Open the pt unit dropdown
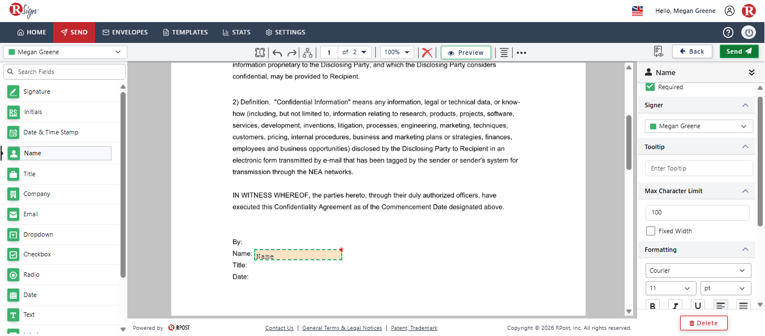This screenshot has width=765, height=336. point(726,288)
